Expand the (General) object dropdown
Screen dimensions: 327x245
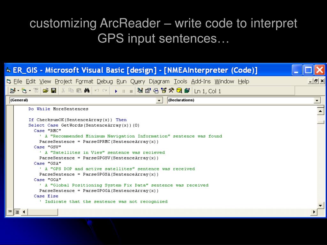click(x=159, y=100)
